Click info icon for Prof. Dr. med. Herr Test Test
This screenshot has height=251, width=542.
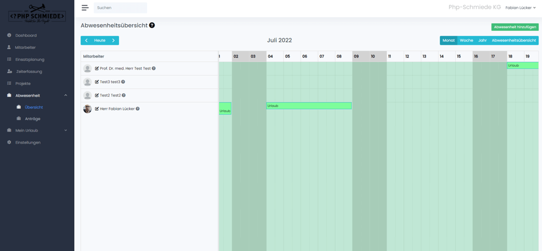(x=153, y=68)
